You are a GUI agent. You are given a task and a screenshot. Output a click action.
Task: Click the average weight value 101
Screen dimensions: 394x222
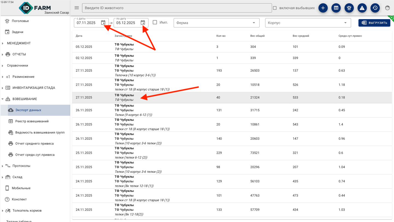pyautogui.click(x=295, y=47)
